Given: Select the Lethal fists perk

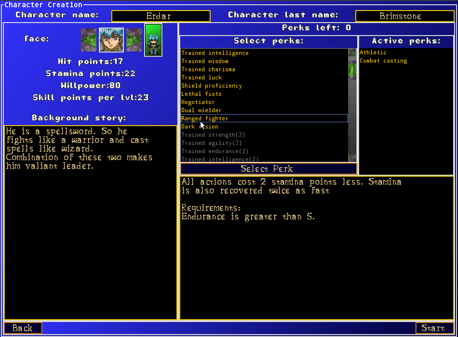Looking at the screenshot, I should tap(264, 94).
